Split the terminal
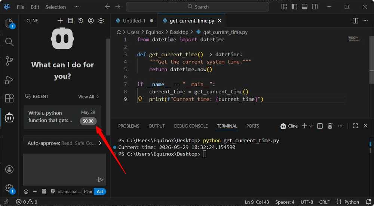Image resolution: width=374 pixels, height=206 pixels. [x=320, y=126]
